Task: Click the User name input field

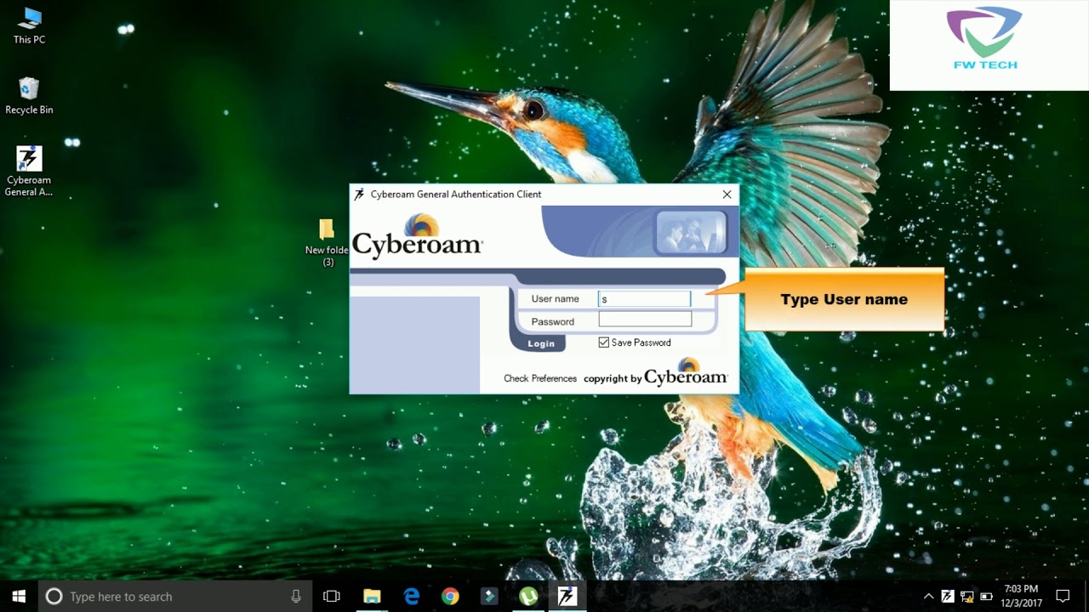Action: click(645, 298)
